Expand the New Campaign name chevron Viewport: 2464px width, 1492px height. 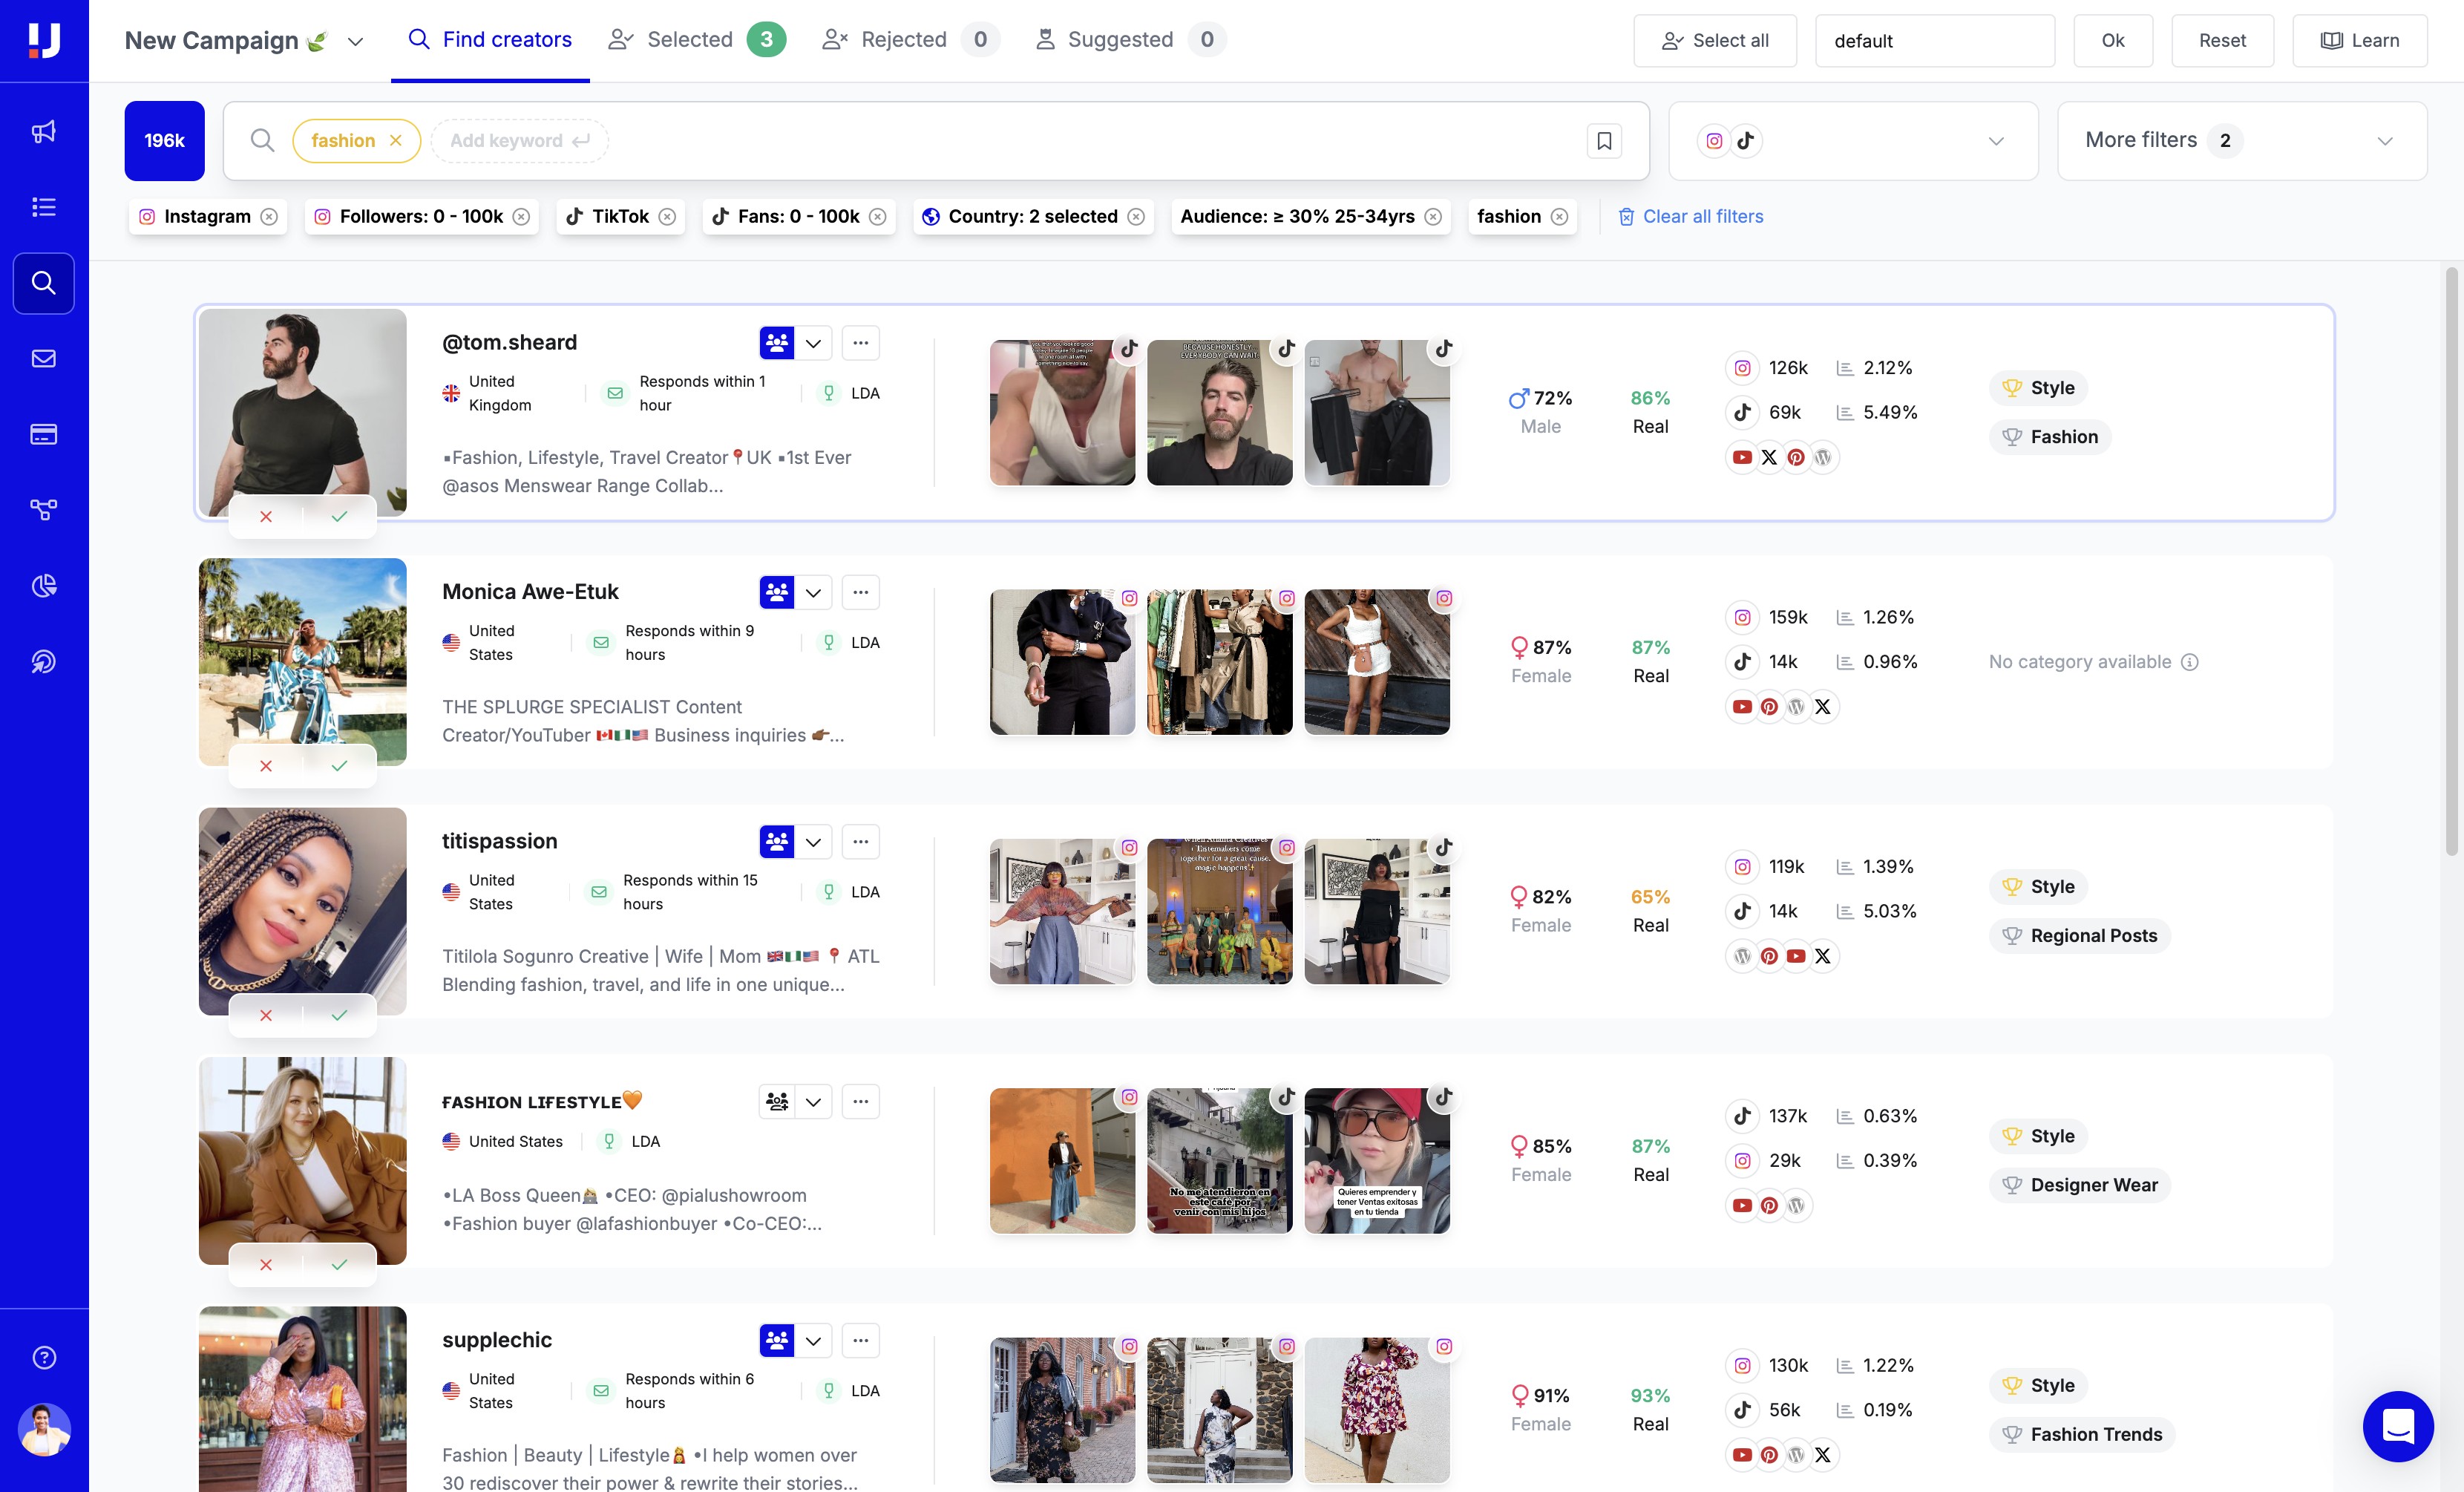355,41
